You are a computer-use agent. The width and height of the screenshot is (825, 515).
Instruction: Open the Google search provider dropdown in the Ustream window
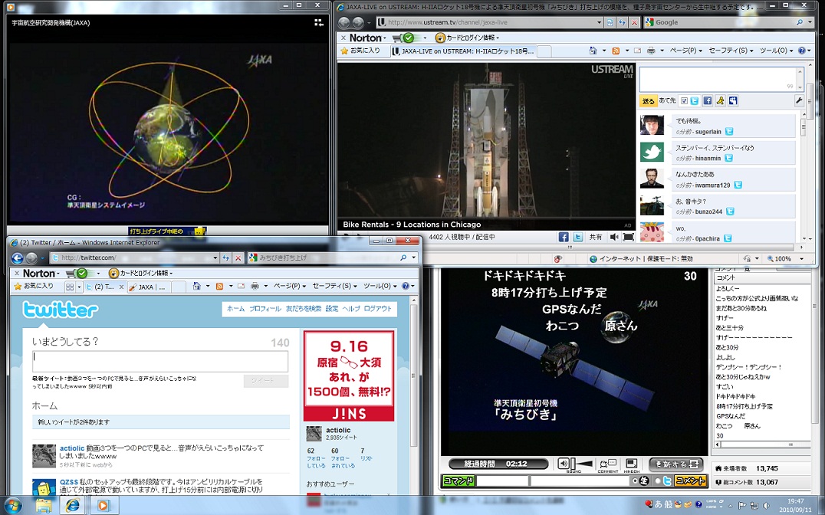tap(810, 22)
